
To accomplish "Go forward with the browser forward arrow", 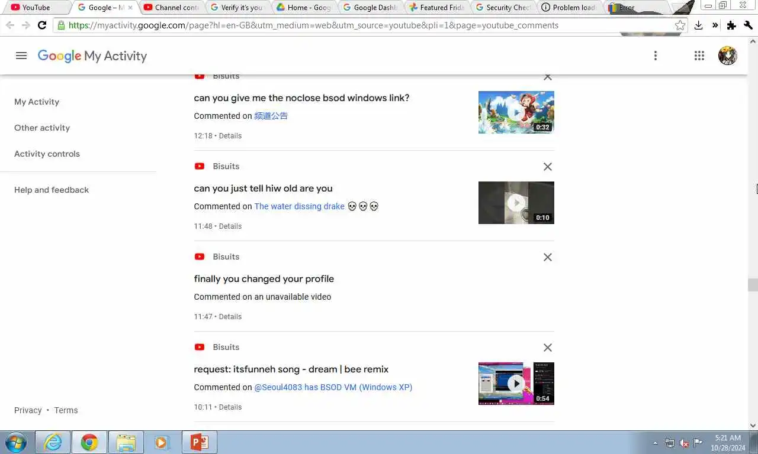I will pos(25,25).
